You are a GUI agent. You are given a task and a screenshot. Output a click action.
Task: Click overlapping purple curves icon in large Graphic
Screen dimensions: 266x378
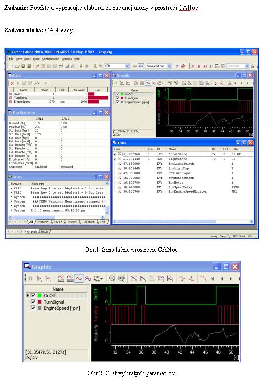pyautogui.click(x=88, y=278)
